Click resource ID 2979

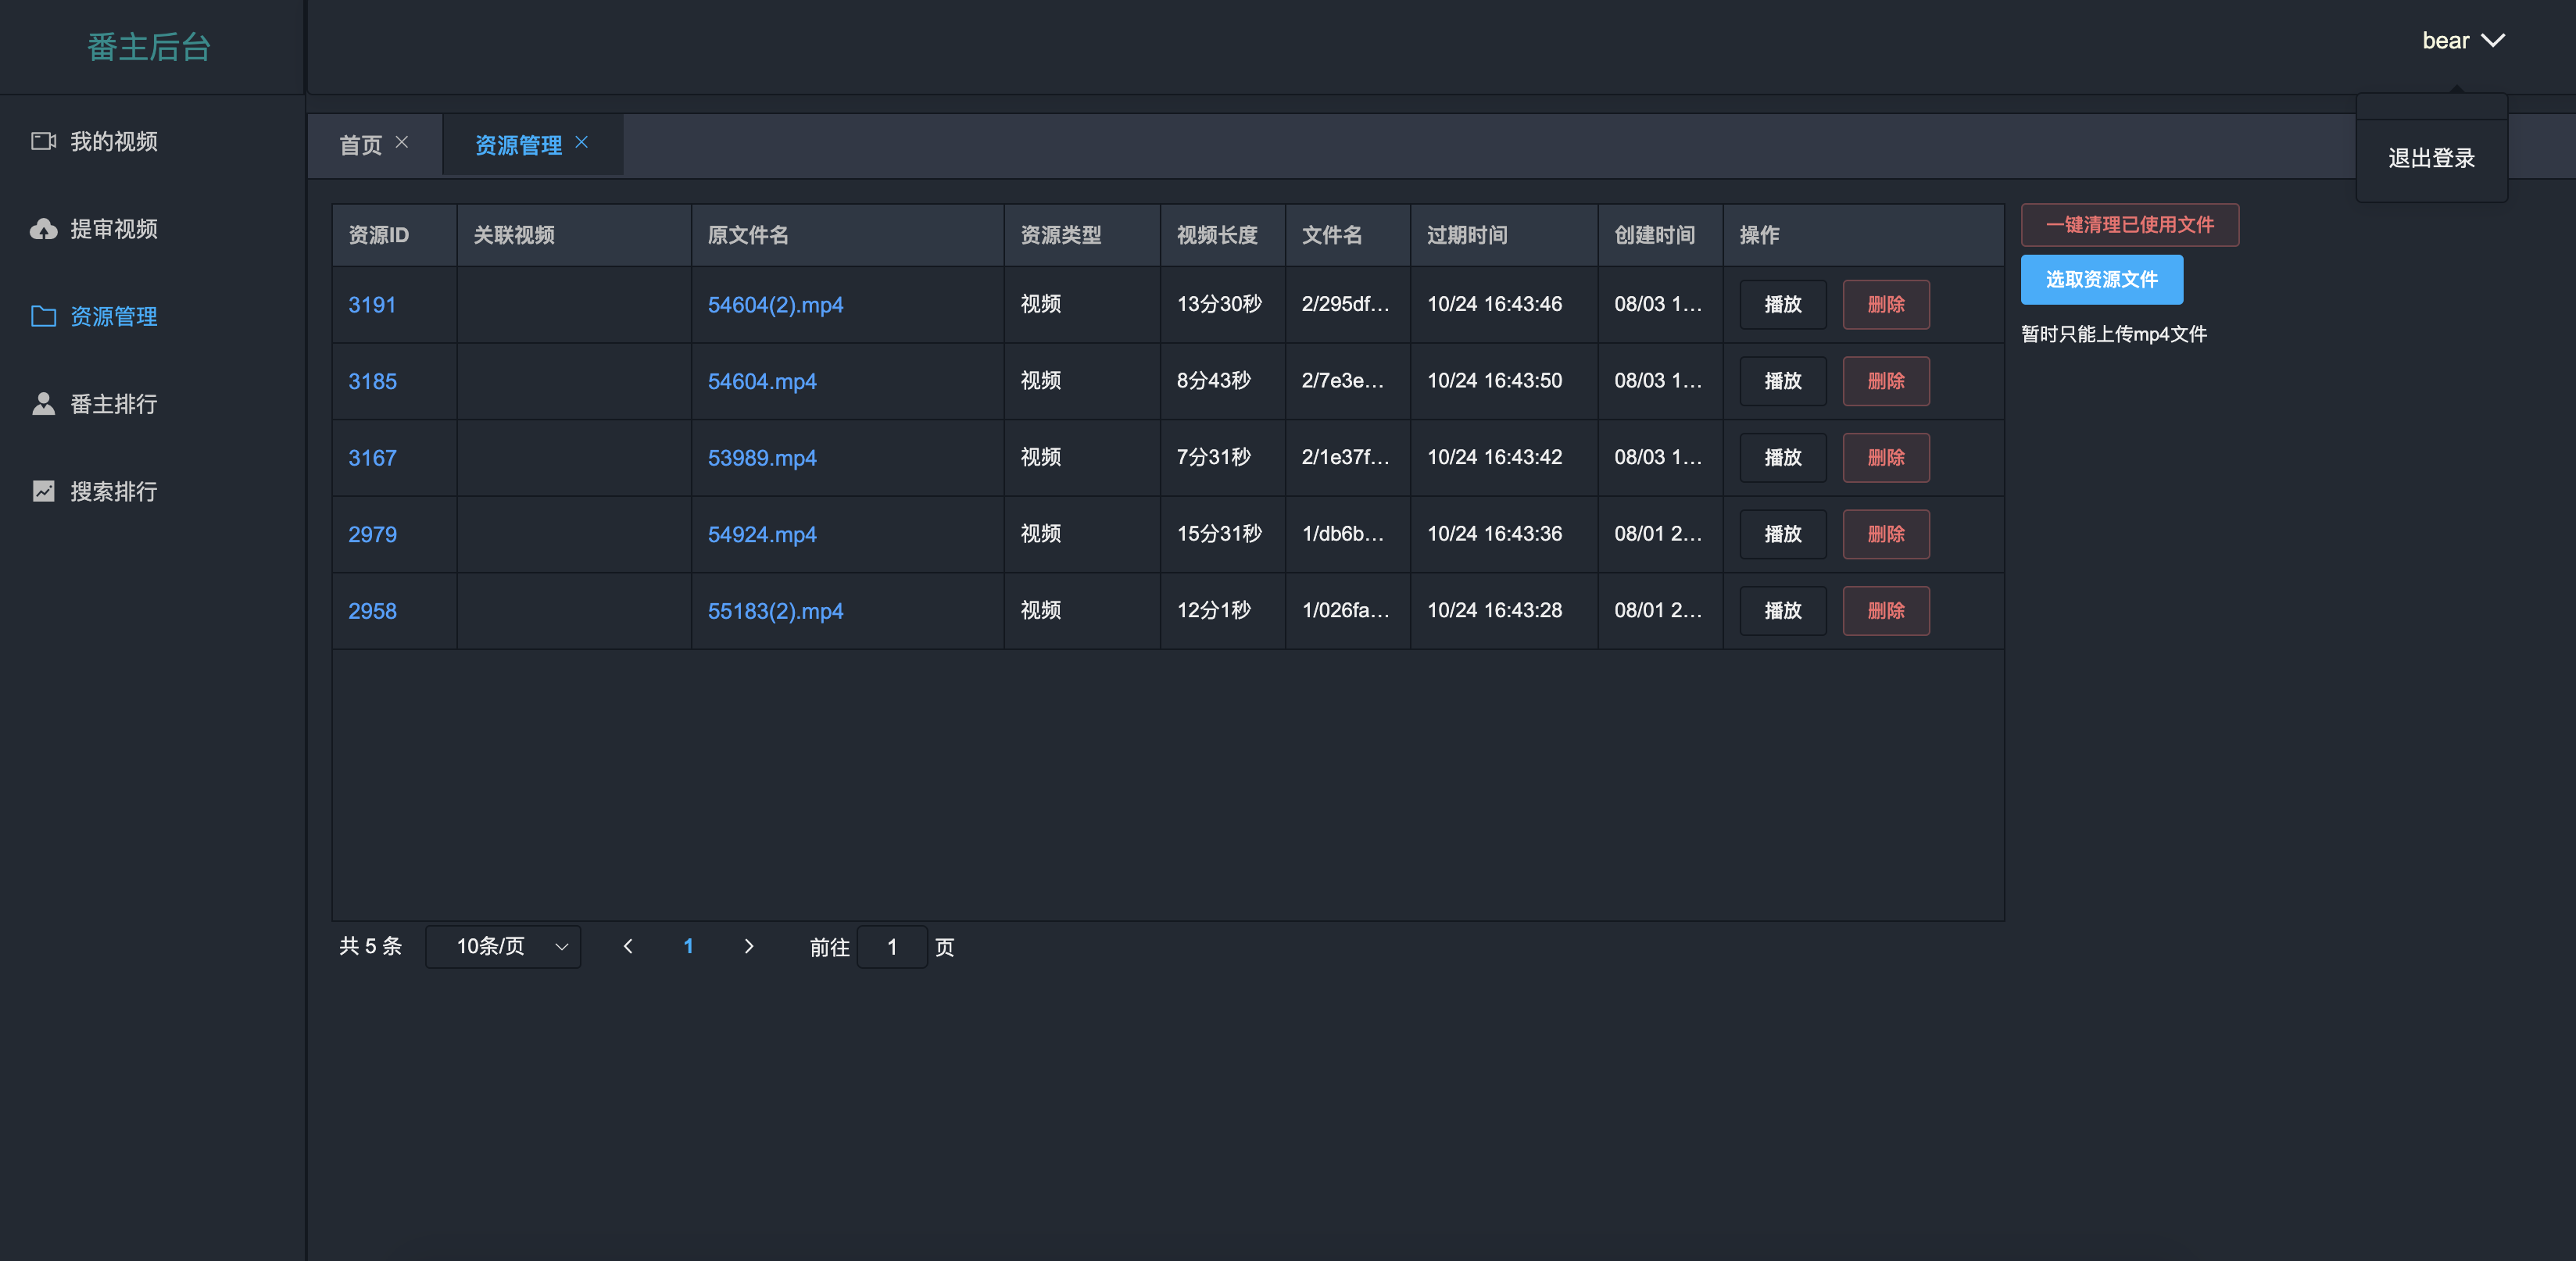click(x=372, y=535)
